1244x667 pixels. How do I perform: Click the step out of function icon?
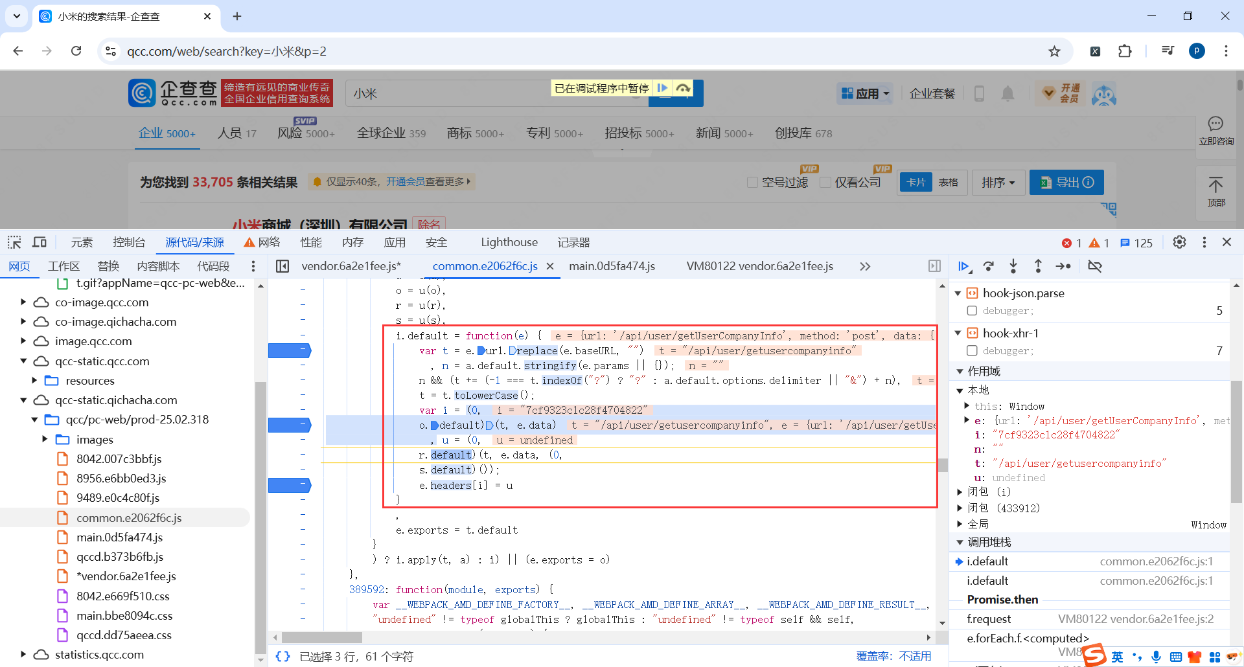point(1038,266)
